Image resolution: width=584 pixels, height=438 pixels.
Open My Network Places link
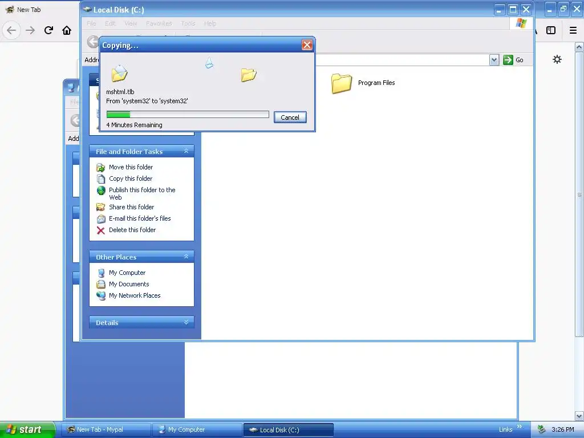(x=135, y=295)
